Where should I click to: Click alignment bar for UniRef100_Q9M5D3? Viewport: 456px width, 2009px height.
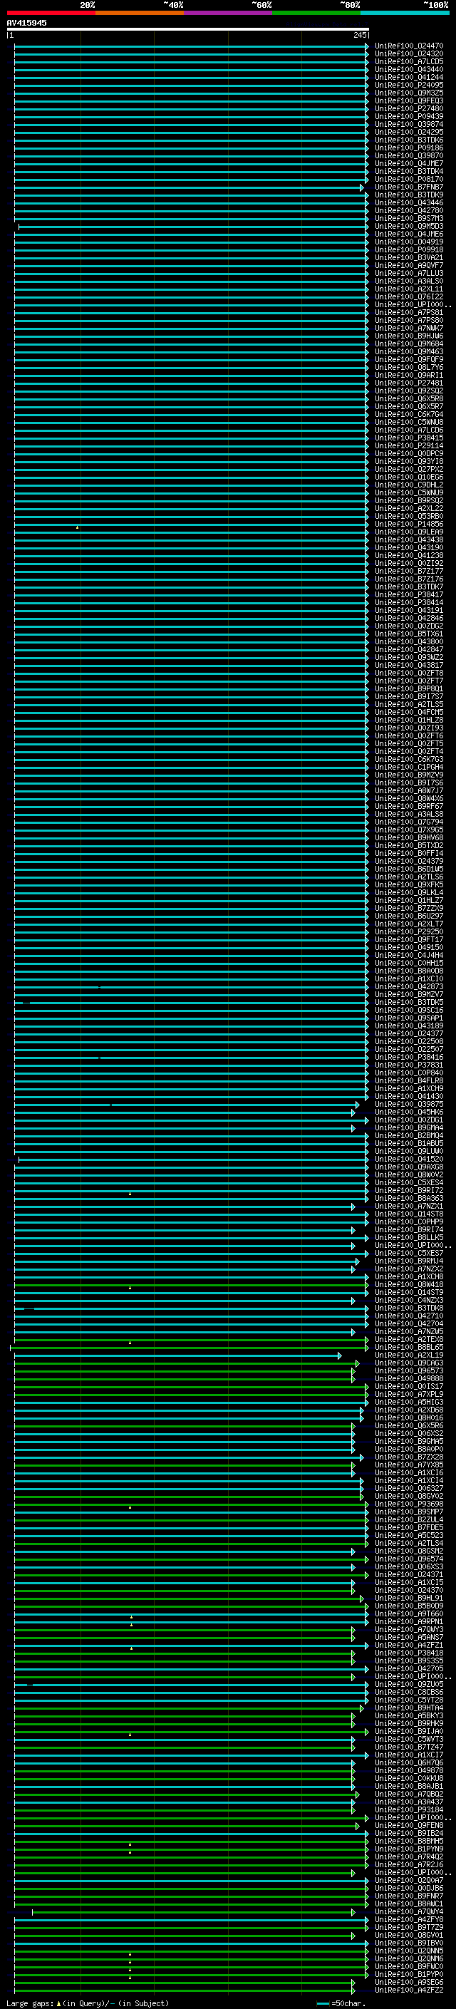[x=193, y=227]
